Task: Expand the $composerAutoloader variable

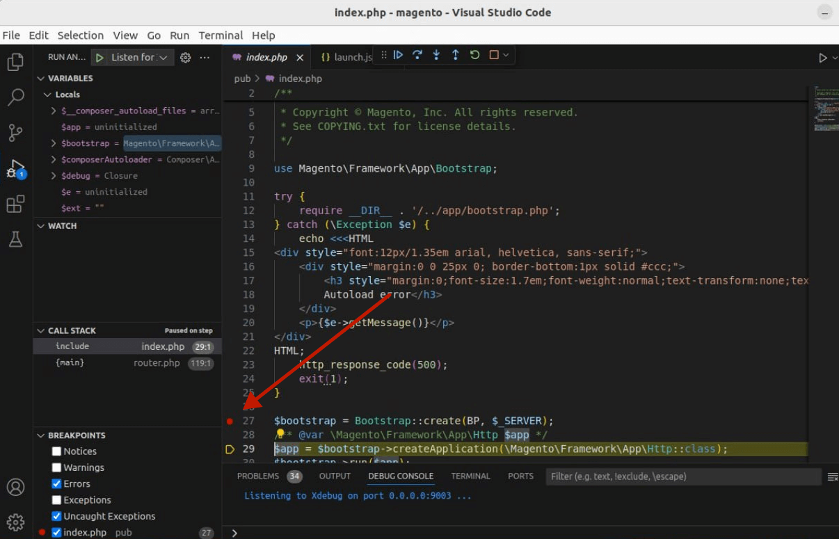Action: click(54, 159)
